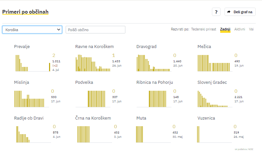The image size is (262, 156).
Task: Select the Dravograd bar chart
Action: pos(154,63)
